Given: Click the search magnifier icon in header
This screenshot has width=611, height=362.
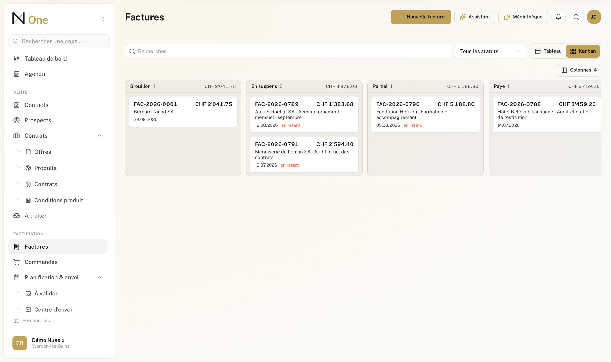Looking at the screenshot, I should point(576,17).
